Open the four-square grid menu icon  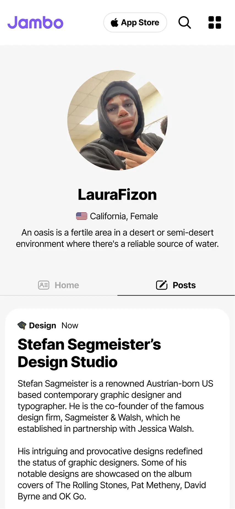click(215, 23)
